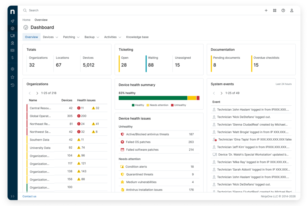This screenshot has height=206, width=308.
Task: Select the Devices monitor icon in the sidebar
Action: [12, 36]
